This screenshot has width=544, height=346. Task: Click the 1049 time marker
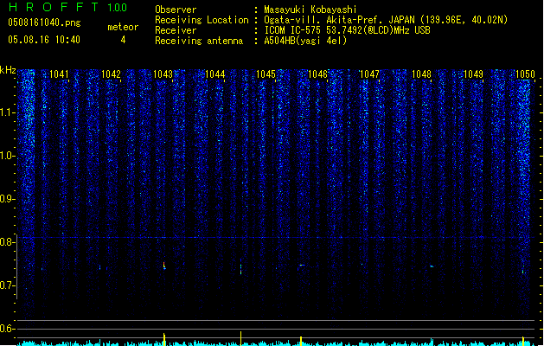(x=474, y=74)
